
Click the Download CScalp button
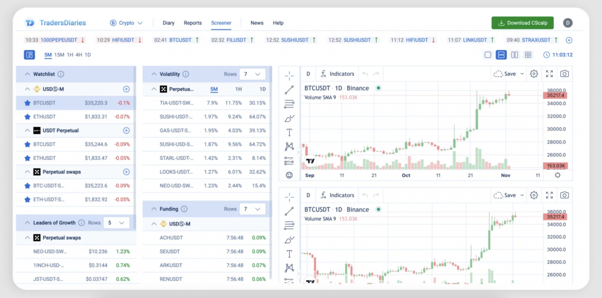(x=522, y=23)
